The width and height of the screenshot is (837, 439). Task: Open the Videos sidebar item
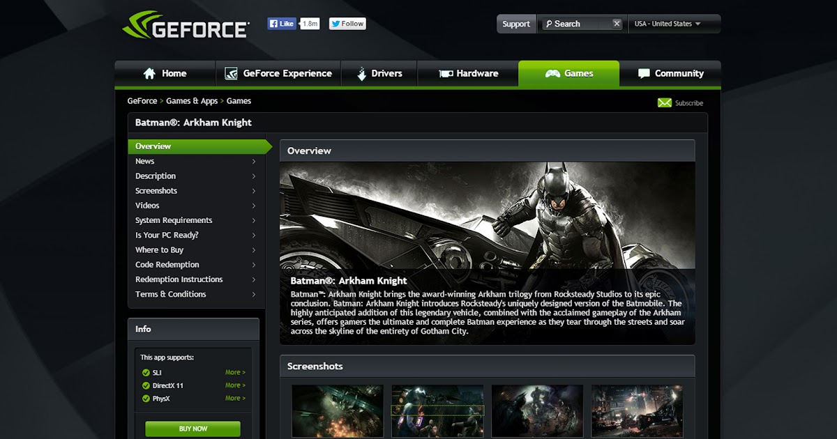point(196,206)
